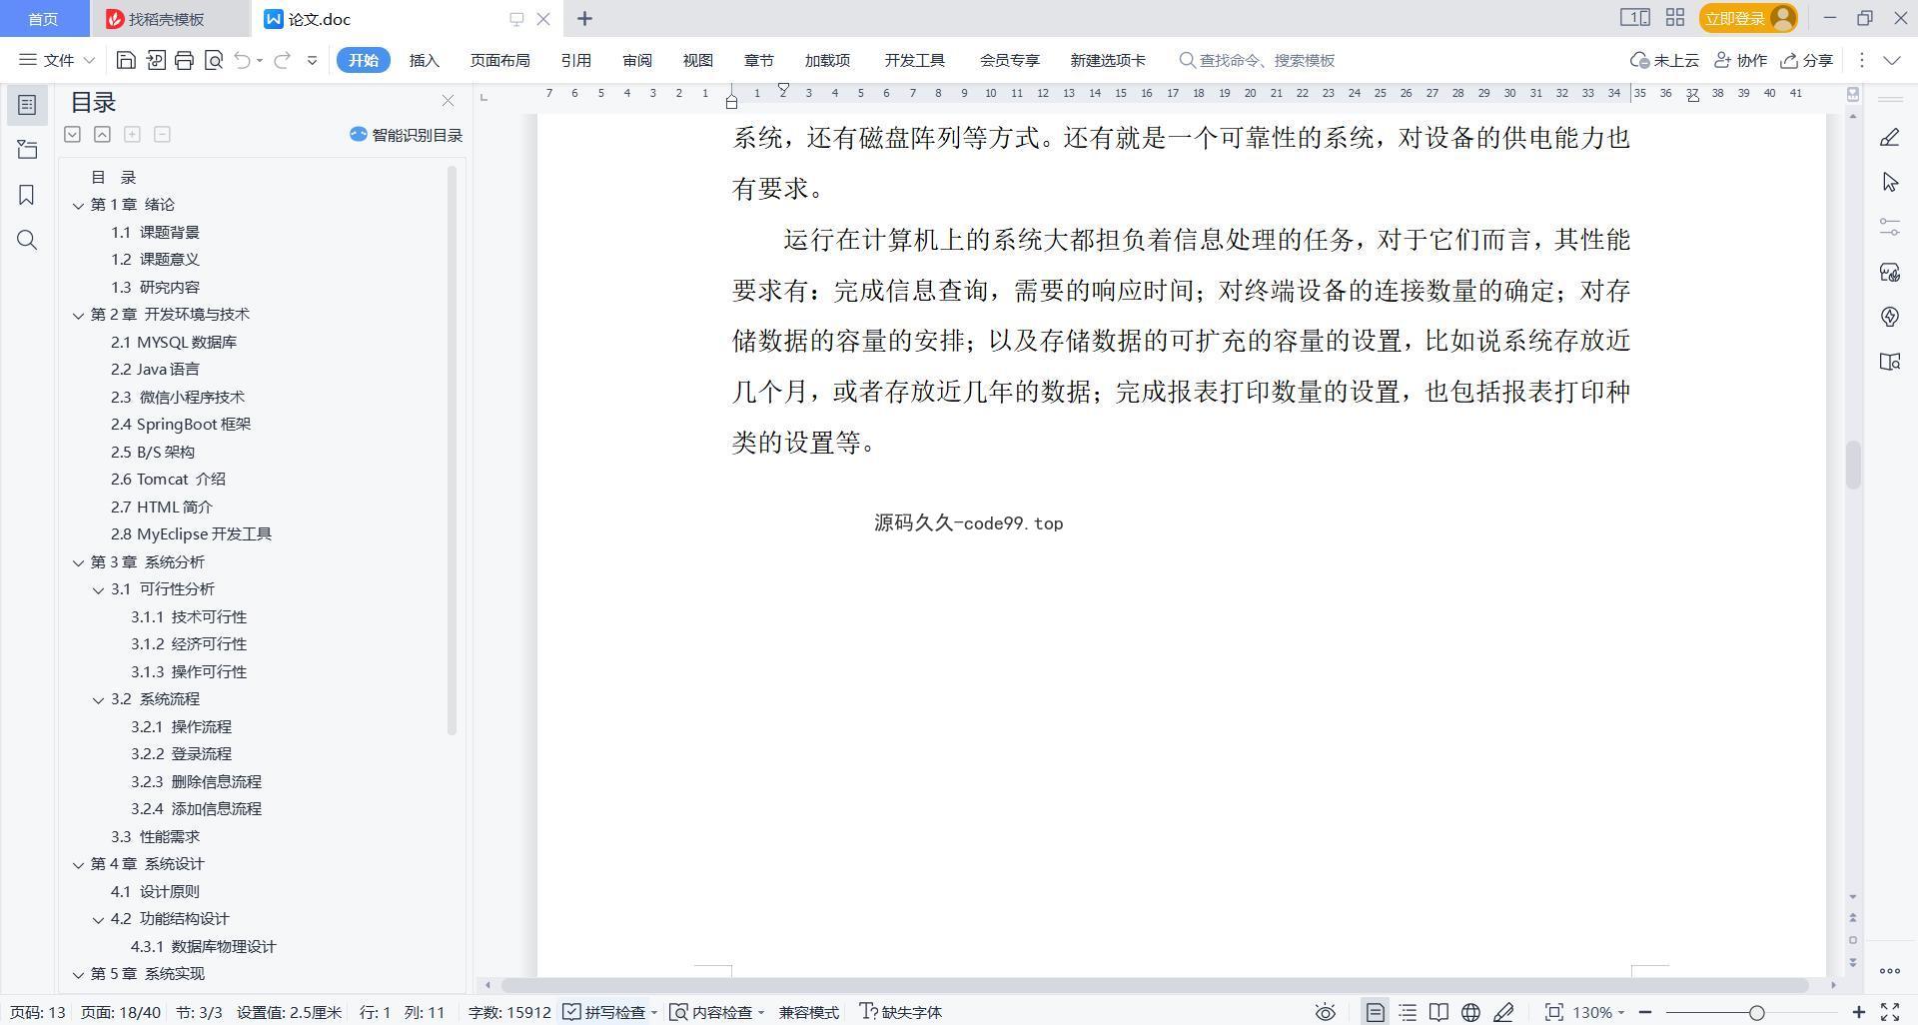
Task: Switch to outline view in status bar
Action: coord(1408,1012)
